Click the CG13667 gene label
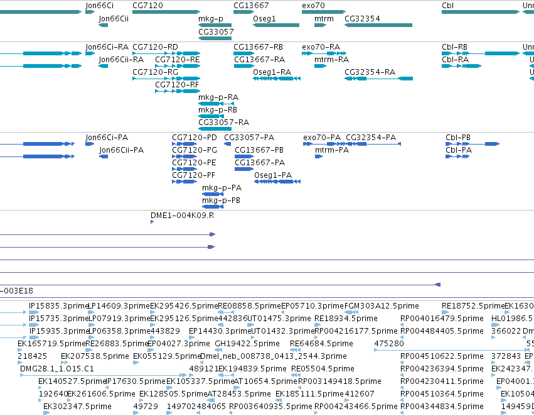 251,6
